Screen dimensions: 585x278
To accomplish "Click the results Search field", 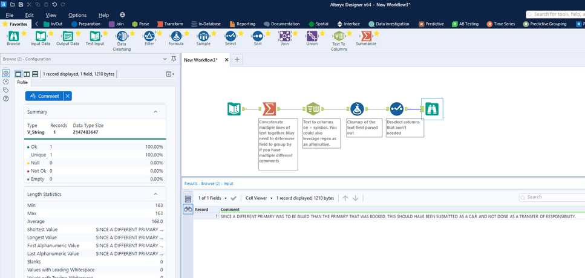I will (x=552, y=197).
